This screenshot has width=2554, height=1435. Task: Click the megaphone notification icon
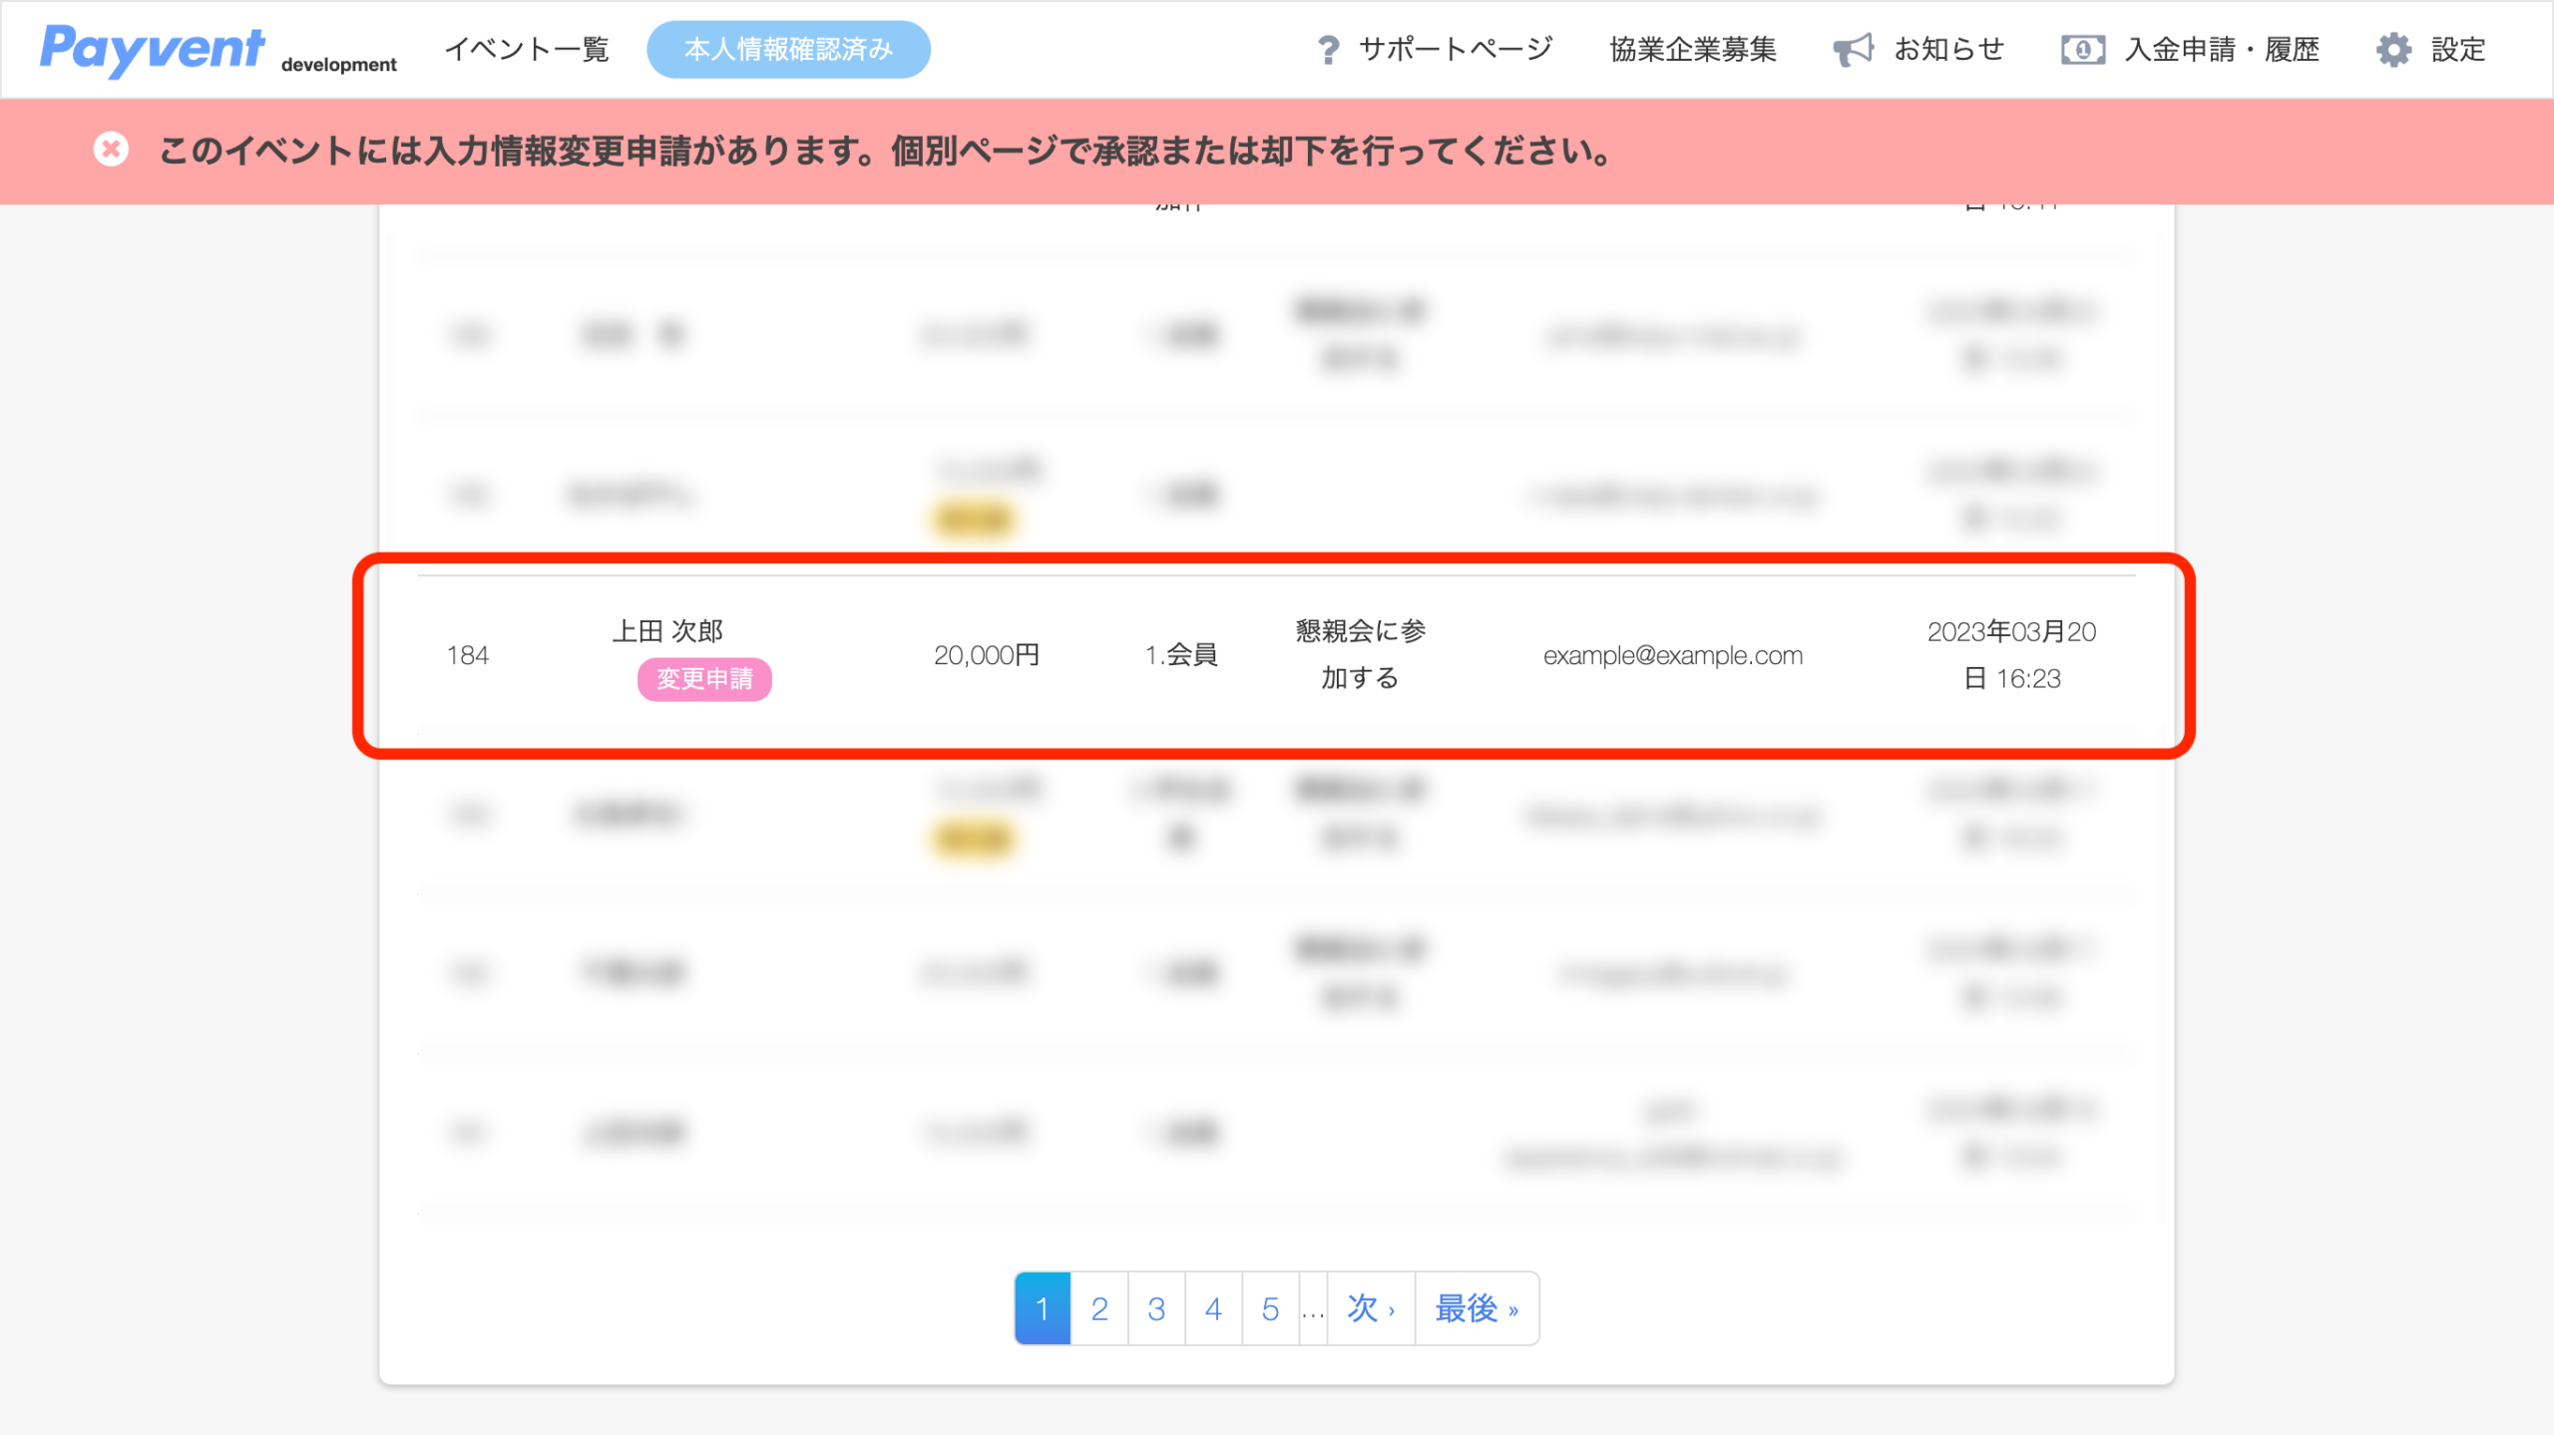pos(1854,50)
